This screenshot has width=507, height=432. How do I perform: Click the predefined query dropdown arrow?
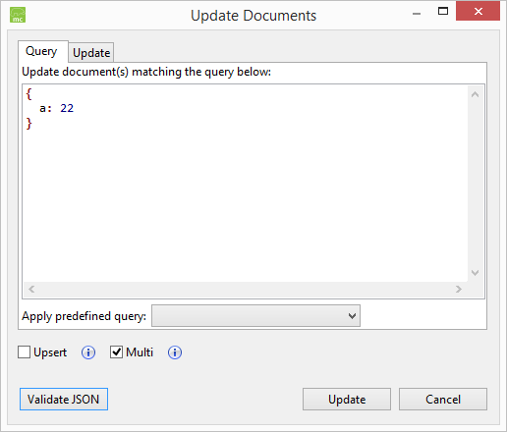pos(352,316)
